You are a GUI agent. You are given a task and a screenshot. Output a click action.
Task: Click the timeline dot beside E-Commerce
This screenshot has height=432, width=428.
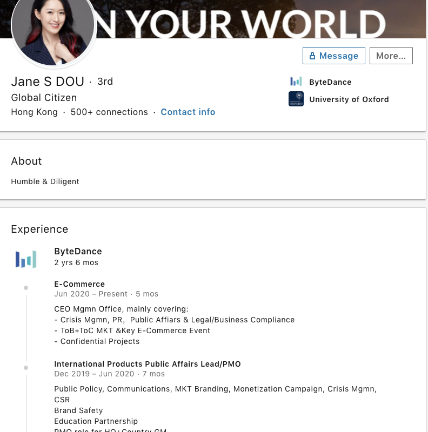click(26, 288)
